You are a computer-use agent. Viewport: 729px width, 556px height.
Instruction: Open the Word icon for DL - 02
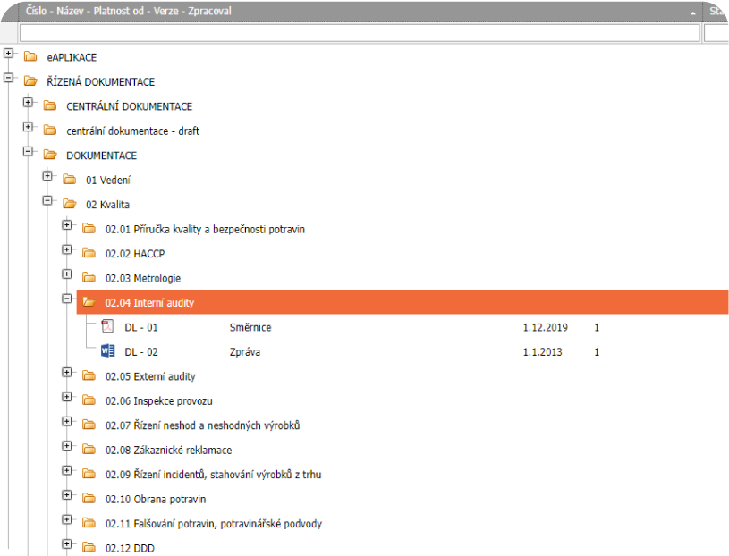[107, 351]
